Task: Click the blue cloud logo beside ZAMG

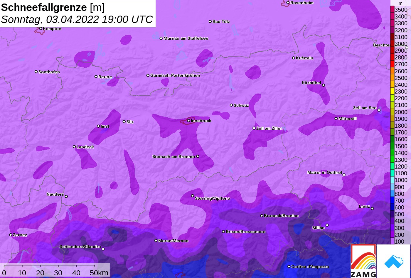Action: [393, 261]
